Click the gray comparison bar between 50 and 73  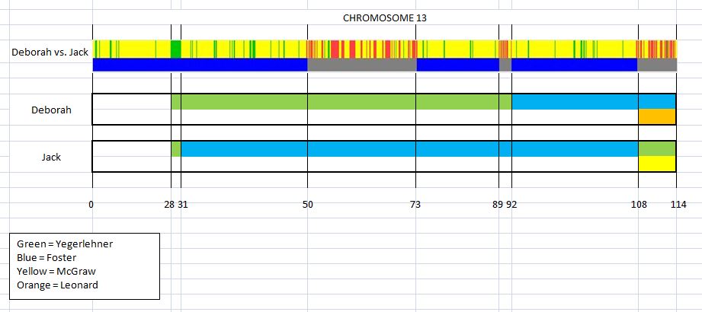point(362,65)
